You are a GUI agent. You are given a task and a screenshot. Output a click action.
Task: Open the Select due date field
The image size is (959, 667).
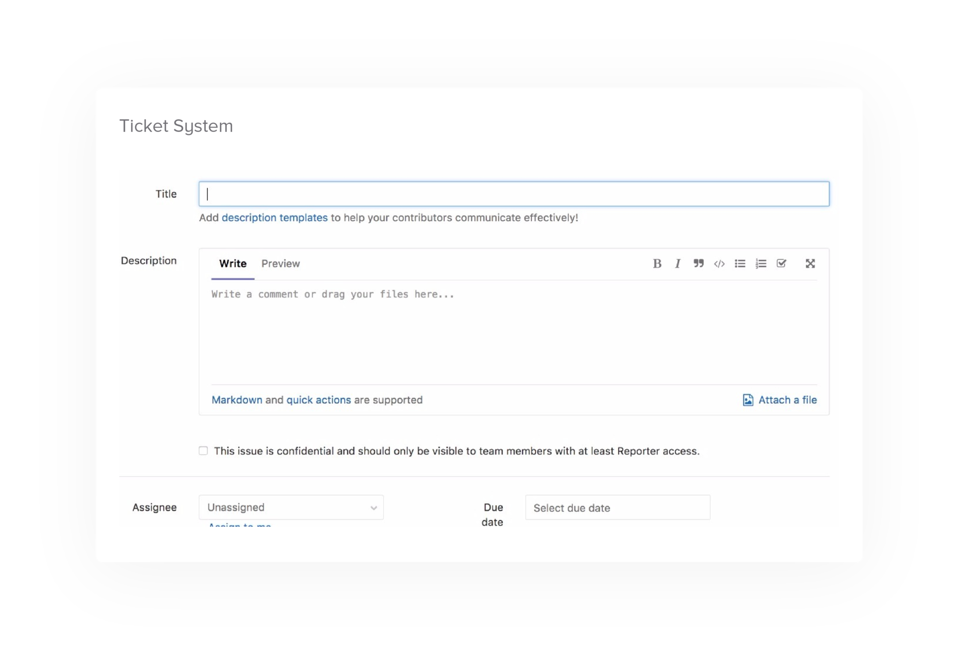click(617, 508)
